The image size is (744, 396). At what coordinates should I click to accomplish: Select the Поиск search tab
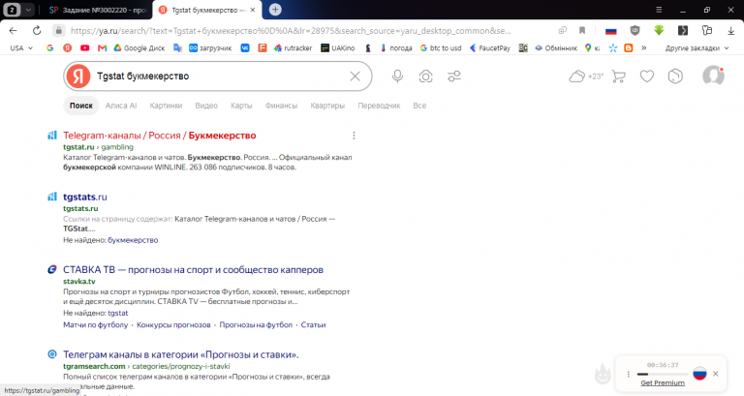81,106
